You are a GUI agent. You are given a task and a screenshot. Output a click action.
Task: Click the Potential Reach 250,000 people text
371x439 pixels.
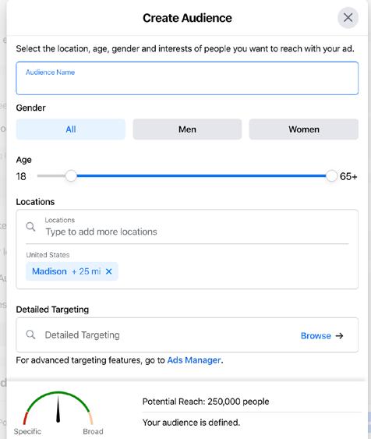[206, 402]
